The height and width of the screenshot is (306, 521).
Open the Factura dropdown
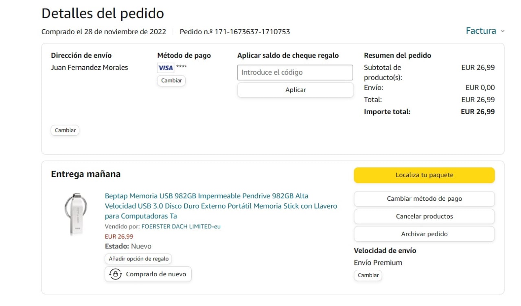point(481,31)
